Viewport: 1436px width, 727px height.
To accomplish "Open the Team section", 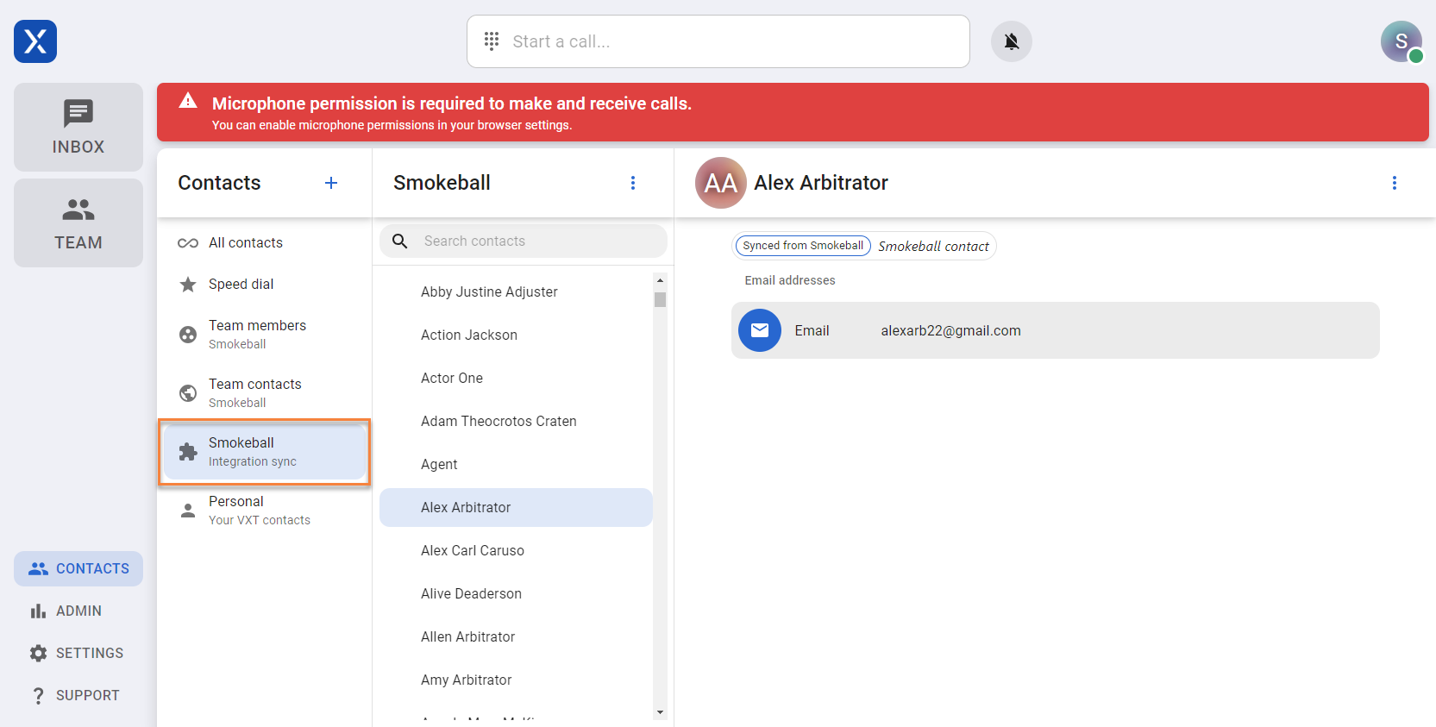I will click(78, 222).
